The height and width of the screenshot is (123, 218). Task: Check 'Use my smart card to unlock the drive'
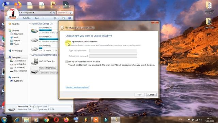[67, 61]
